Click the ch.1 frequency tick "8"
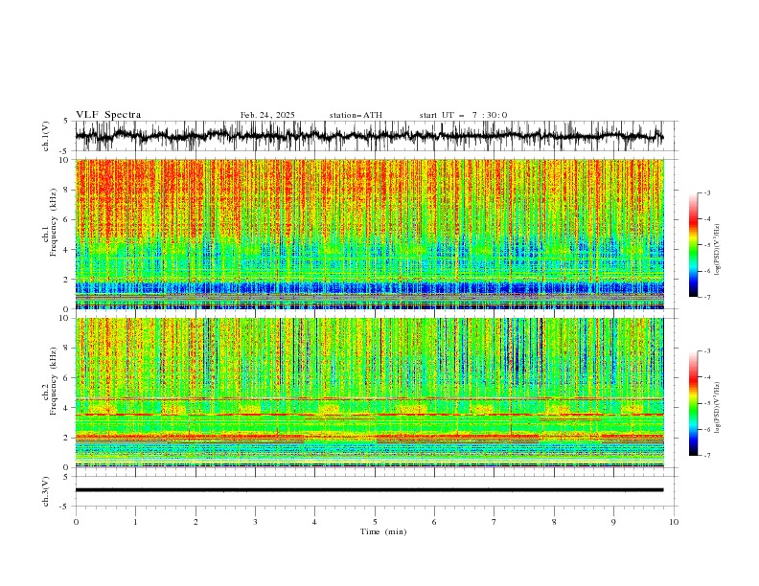This screenshot has height=586, width=759. 68,190
